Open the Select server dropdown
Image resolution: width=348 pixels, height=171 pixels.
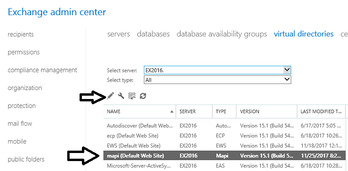point(217,71)
